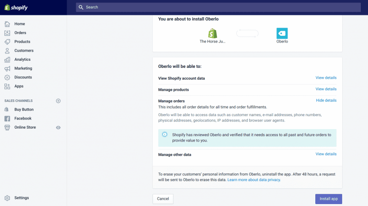This screenshot has height=206, width=368.
Task: Open Marketing in the sidebar
Action: pos(23,68)
